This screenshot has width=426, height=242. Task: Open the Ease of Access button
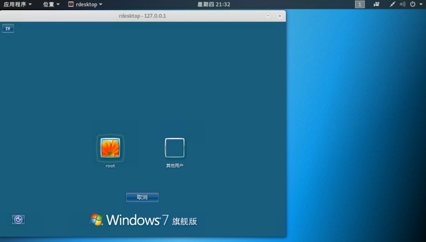[18, 220]
